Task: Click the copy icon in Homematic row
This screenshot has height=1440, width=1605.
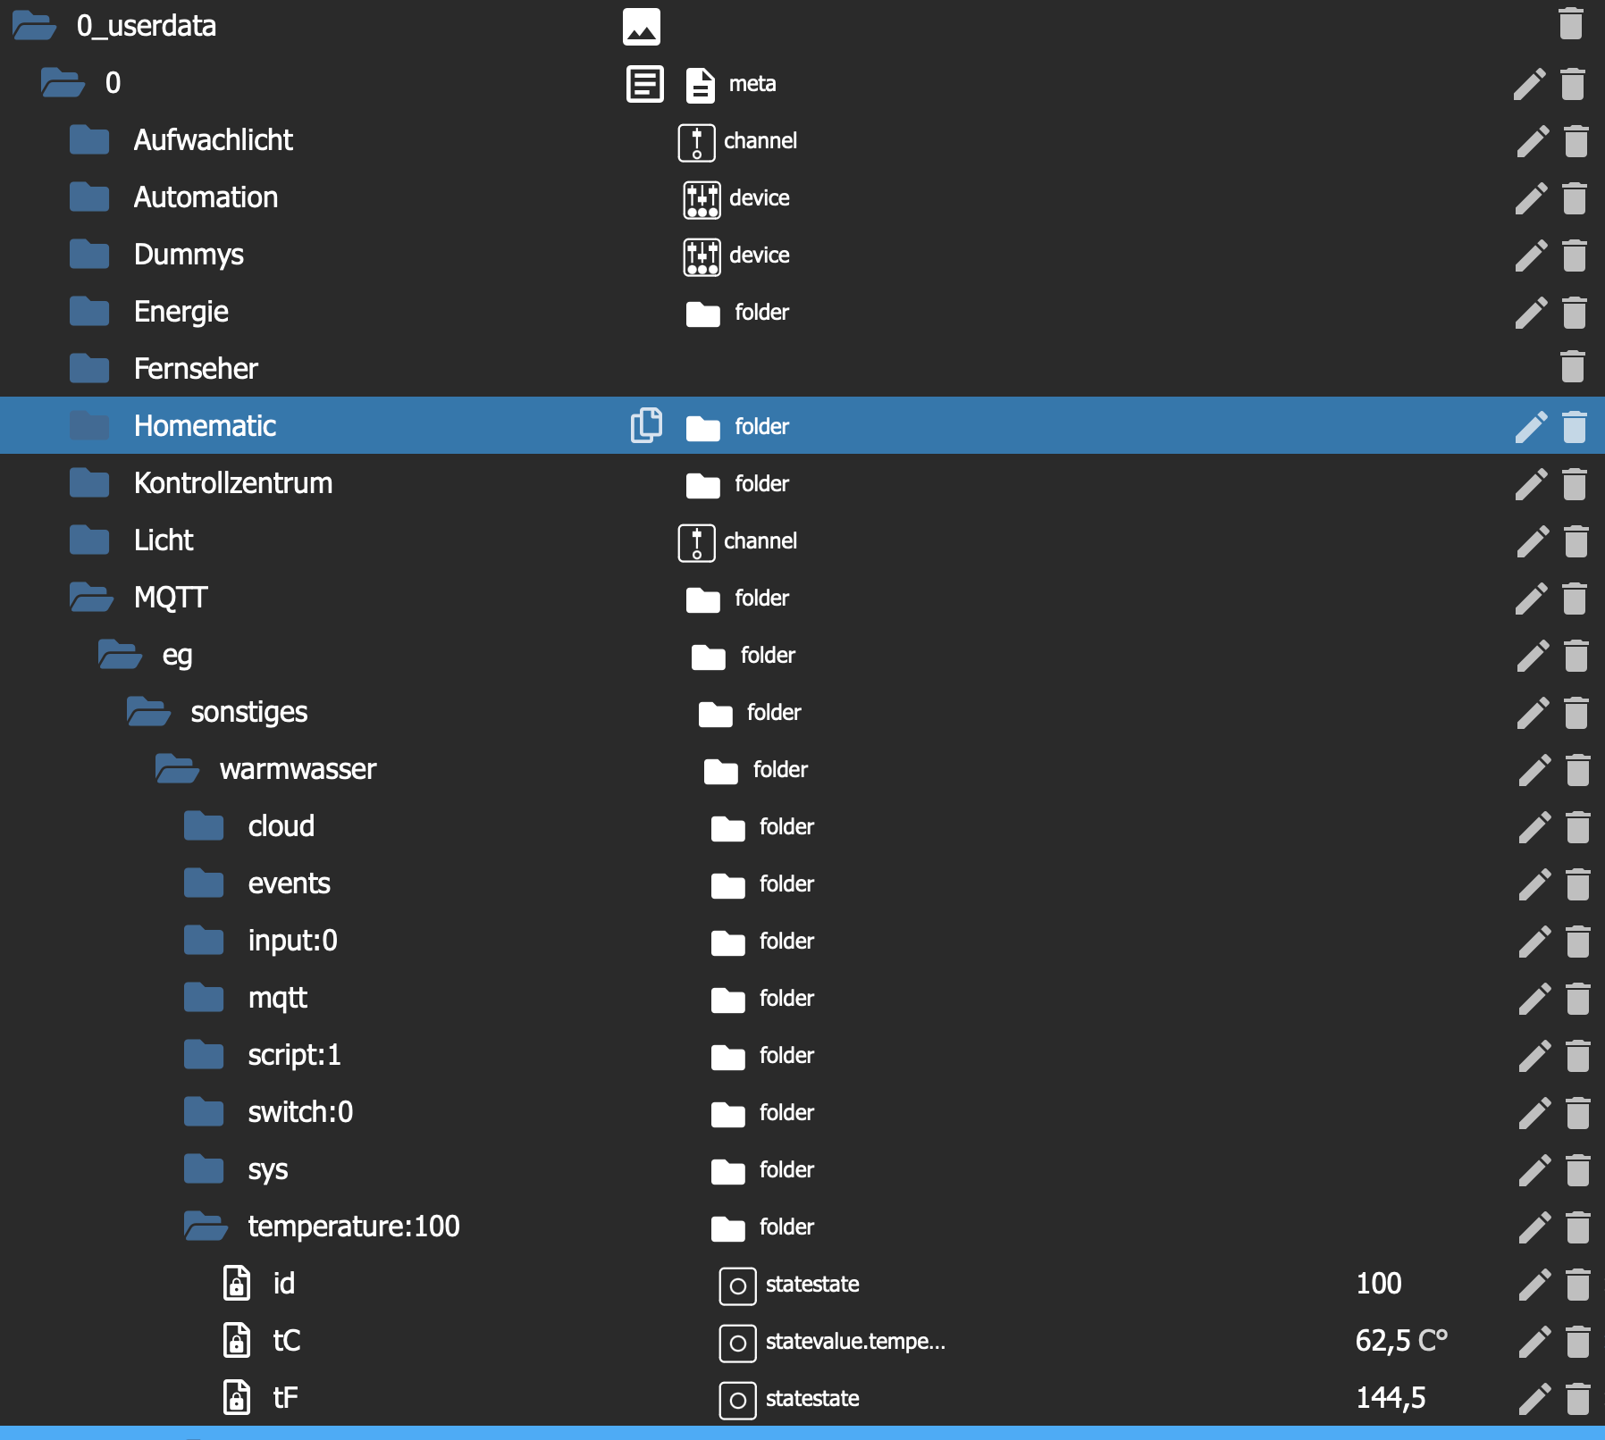Action: (x=646, y=425)
